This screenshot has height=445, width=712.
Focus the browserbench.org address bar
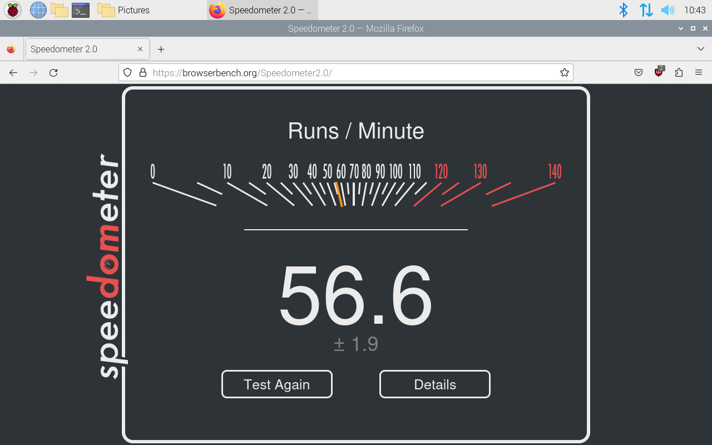pyautogui.click(x=346, y=72)
